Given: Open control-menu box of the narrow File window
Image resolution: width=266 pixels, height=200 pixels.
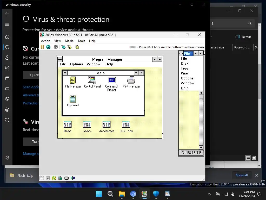Looking at the screenshot, I should [x=181, y=54].
